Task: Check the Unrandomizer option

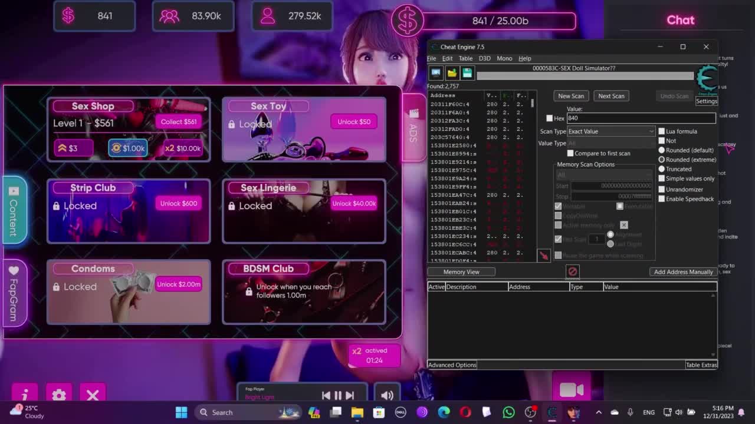Action: pyautogui.click(x=661, y=190)
